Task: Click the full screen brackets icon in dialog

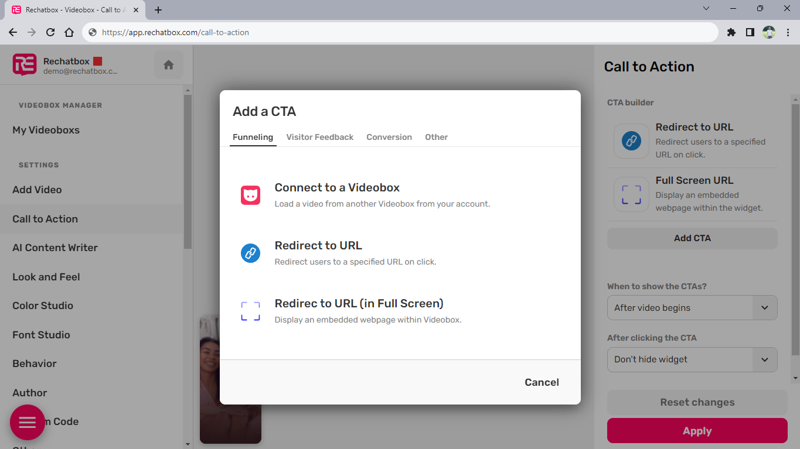Action: 250,311
